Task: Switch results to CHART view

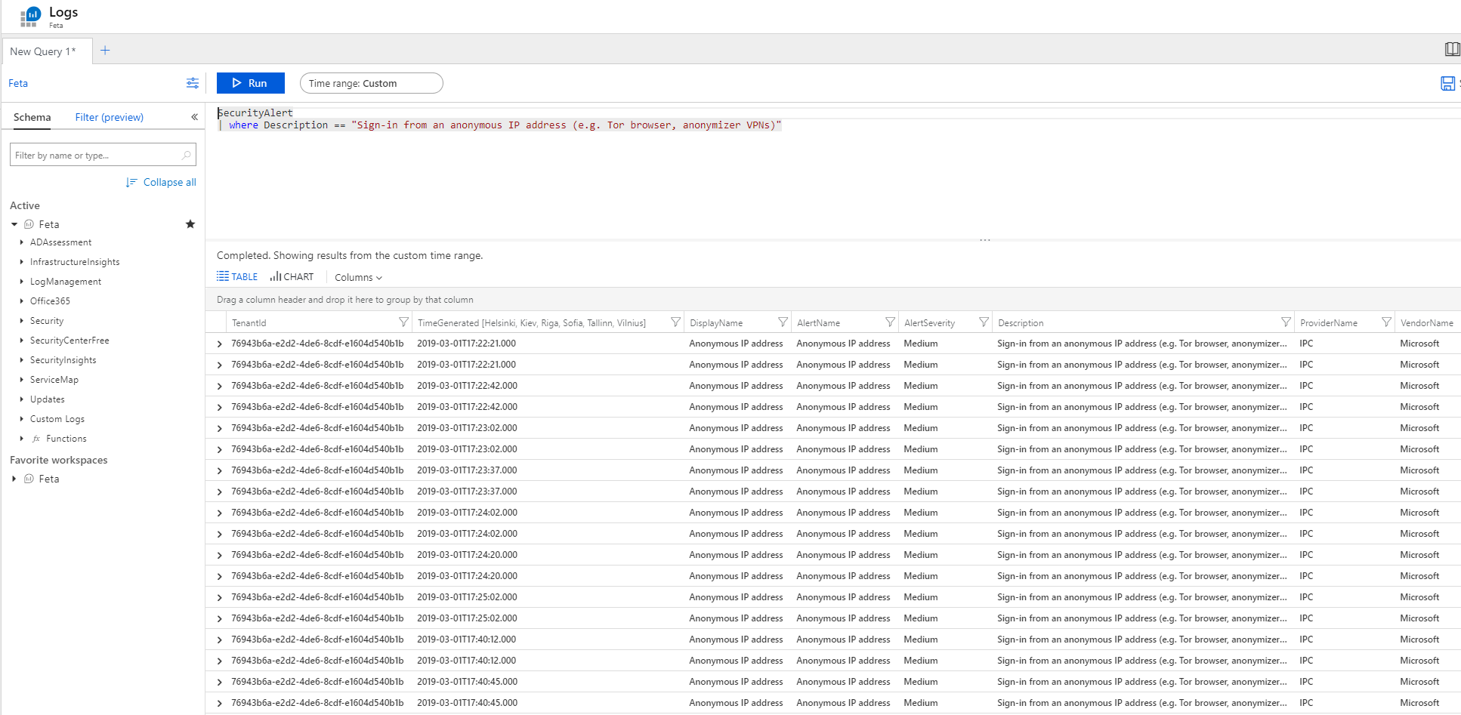Action: (292, 277)
